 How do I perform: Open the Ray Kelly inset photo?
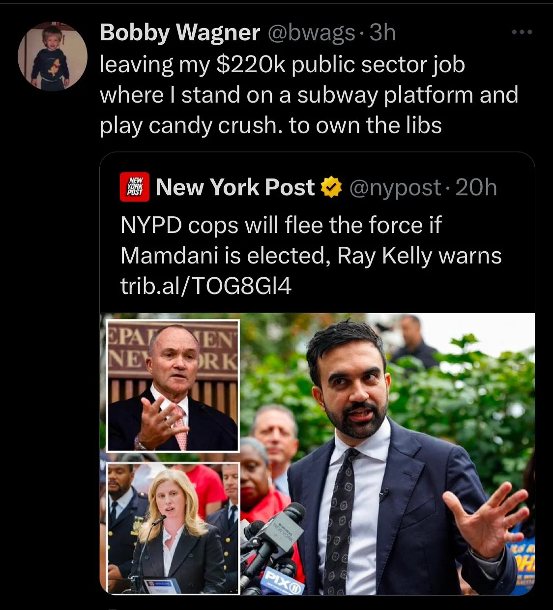173,386
